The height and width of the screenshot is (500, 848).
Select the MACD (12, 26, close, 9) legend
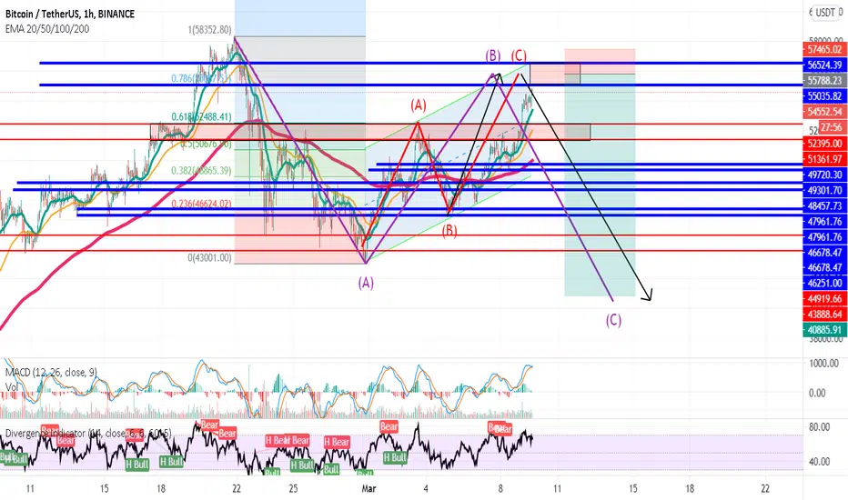51,372
